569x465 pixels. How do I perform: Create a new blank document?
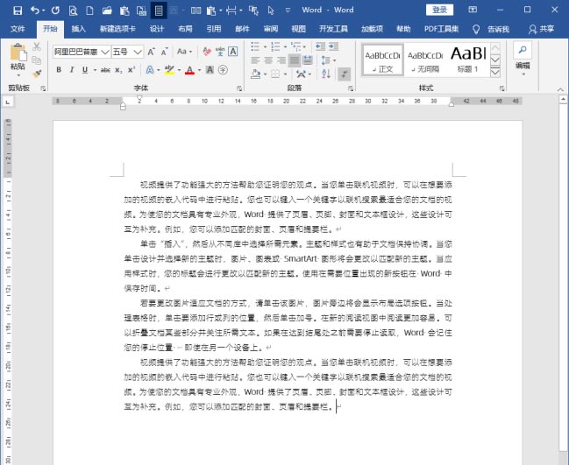[x=89, y=11]
